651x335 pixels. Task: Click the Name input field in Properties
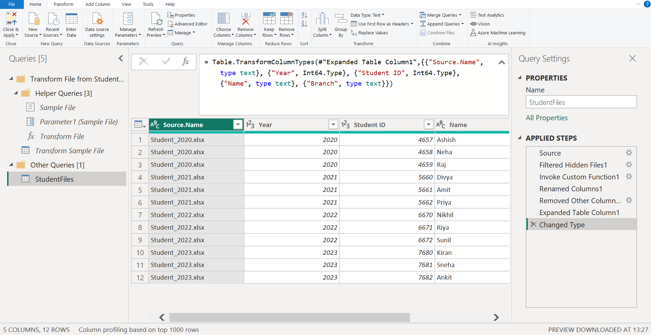[581, 102]
